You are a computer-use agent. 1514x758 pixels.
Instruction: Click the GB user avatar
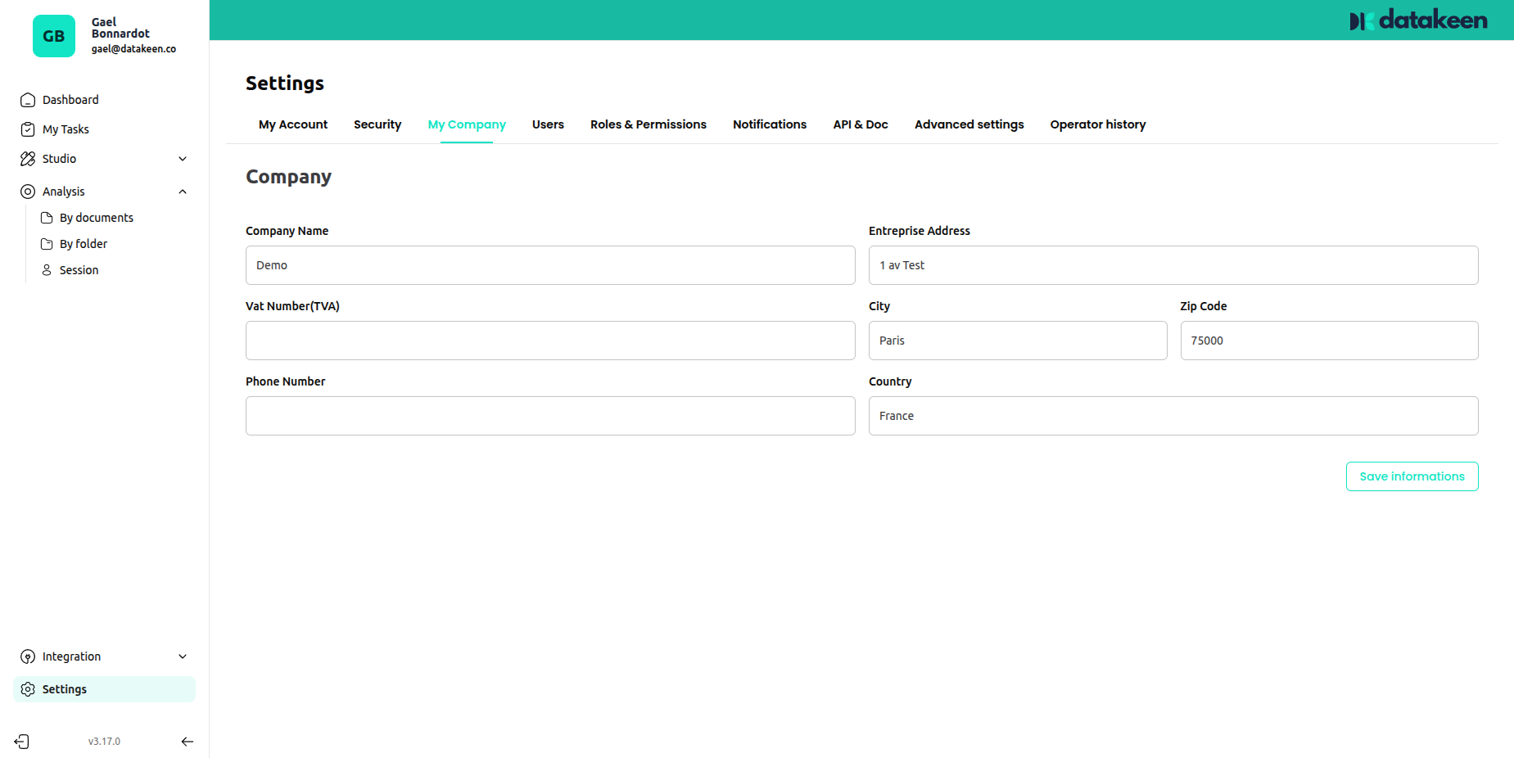[54, 36]
